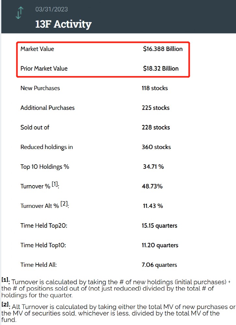
Task: Open the 225 stocks additional purchases value
Action: [x=155, y=108]
